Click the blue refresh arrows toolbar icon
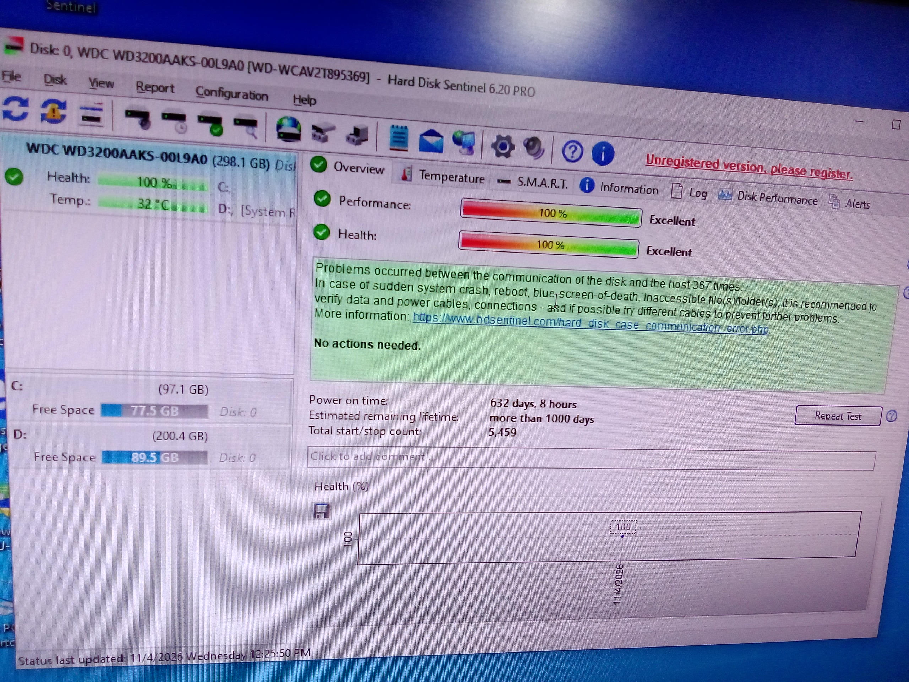Image resolution: width=909 pixels, height=682 pixels. pos(15,109)
